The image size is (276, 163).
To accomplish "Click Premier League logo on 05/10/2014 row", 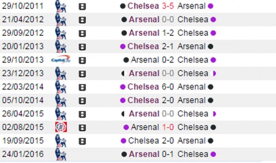I will pyautogui.click(x=61, y=100).
